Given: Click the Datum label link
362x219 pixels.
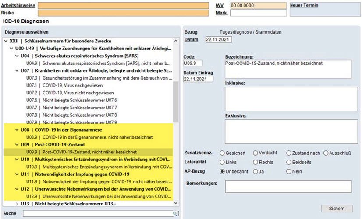Looking at the screenshot, I should coord(191,40).
